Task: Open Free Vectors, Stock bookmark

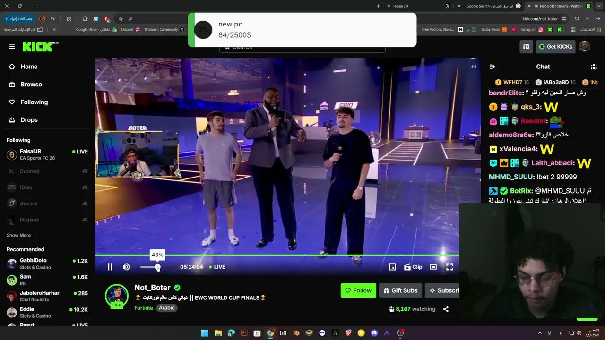Action: tap(442, 29)
